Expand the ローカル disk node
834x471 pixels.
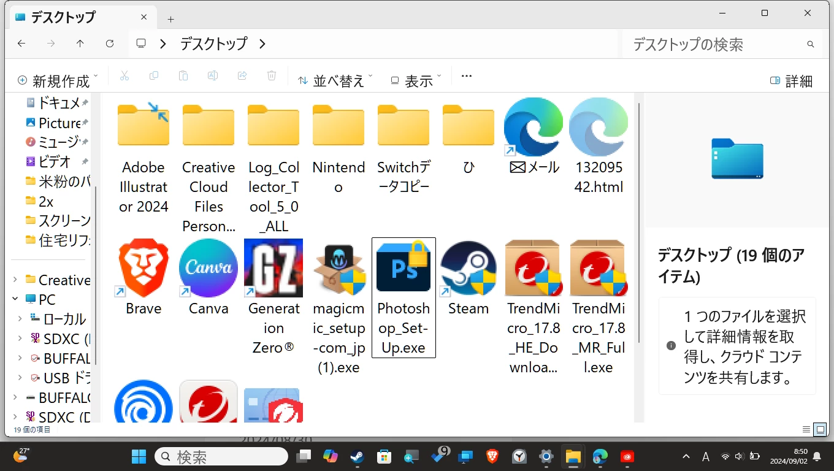[x=20, y=319]
